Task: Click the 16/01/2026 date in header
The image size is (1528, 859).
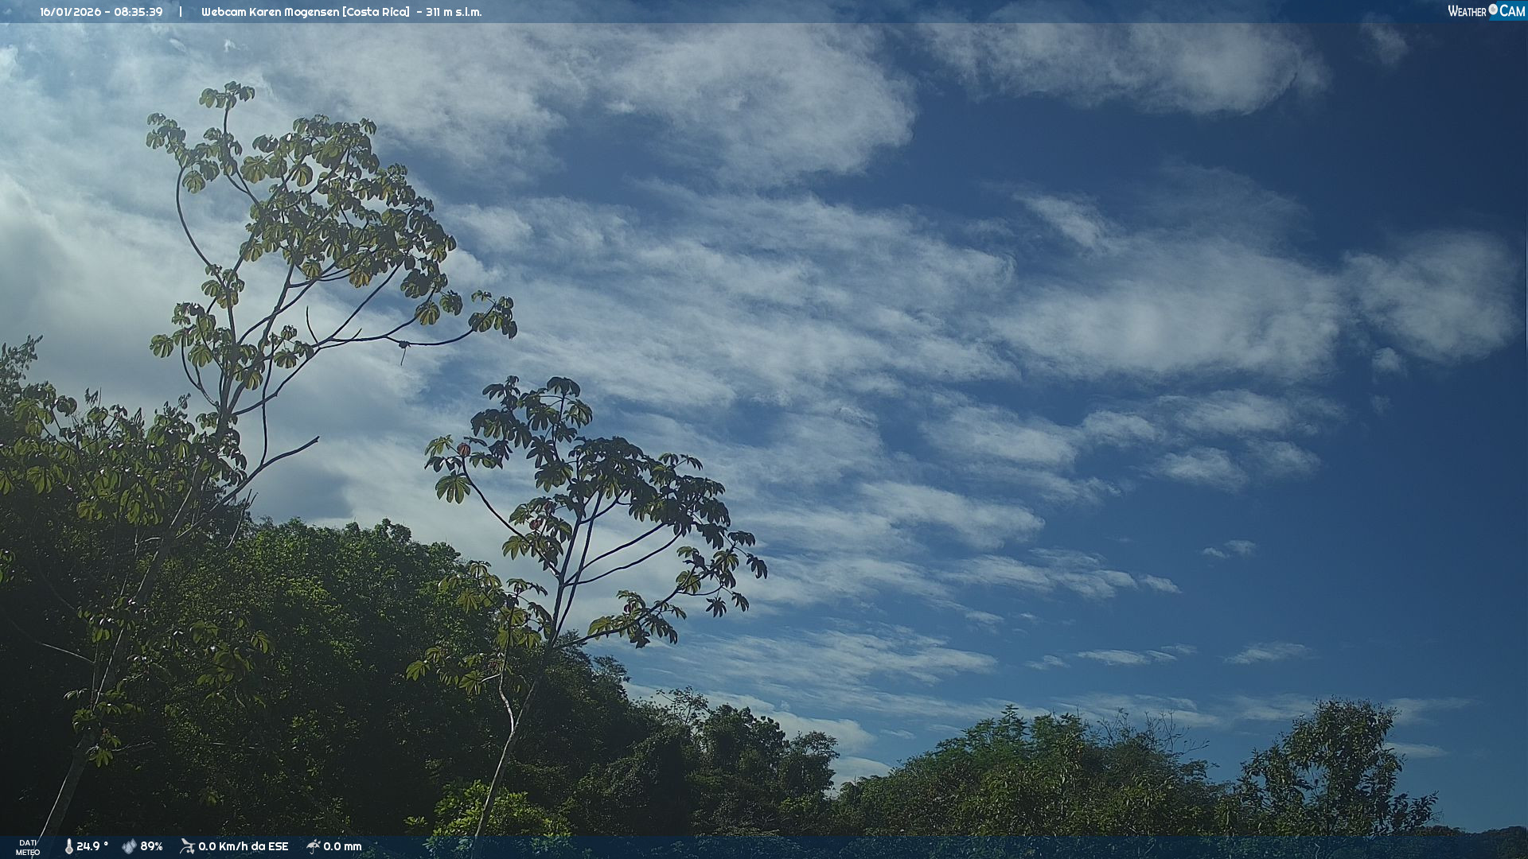Action: pos(70,12)
